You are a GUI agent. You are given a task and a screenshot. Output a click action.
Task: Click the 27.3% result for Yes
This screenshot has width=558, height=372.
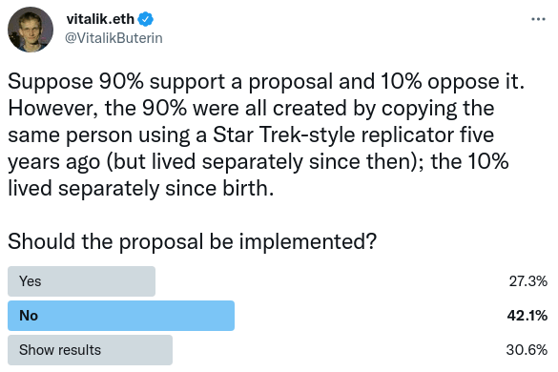point(528,281)
